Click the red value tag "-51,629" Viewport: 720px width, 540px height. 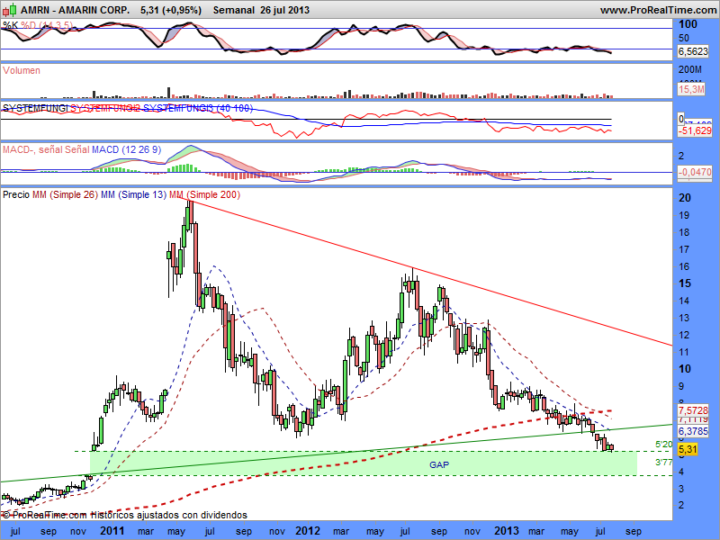point(695,130)
